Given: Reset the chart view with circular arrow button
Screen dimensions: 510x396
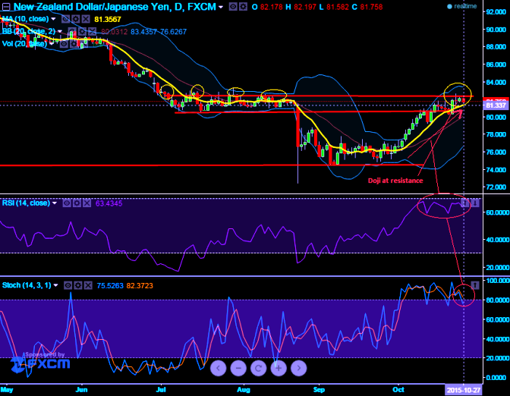Looking at the screenshot, I should pos(259,368).
